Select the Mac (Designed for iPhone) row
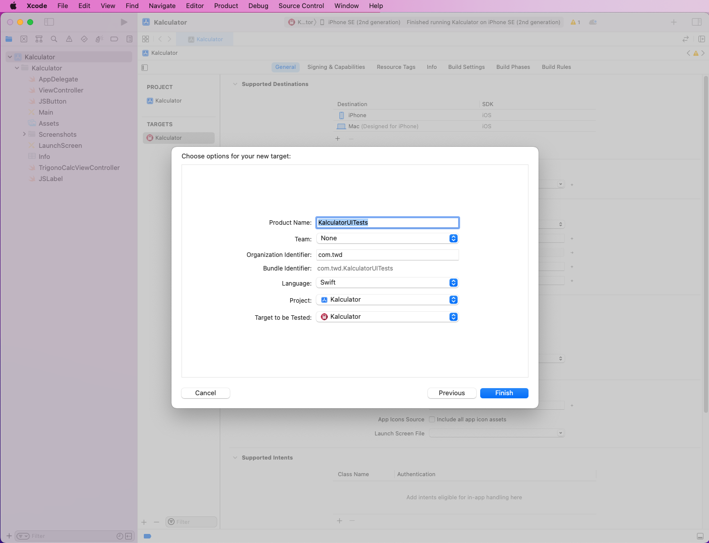This screenshot has height=543, width=709. point(465,126)
